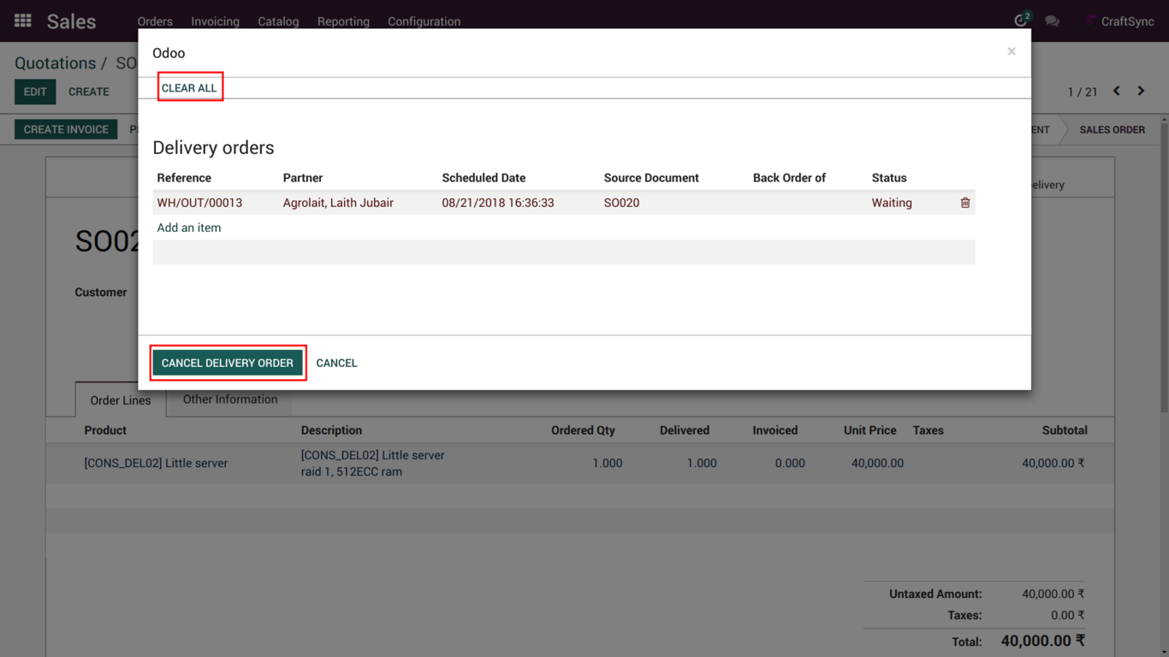Open the apps grid menu icon
Image resolution: width=1169 pixels, height=657 pixels.
(x=23, y=21)
